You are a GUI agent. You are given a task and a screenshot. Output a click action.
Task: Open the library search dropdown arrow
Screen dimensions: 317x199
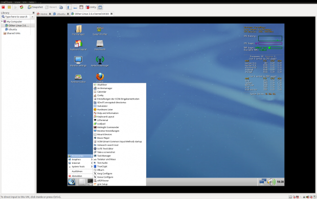click(32, 17)
